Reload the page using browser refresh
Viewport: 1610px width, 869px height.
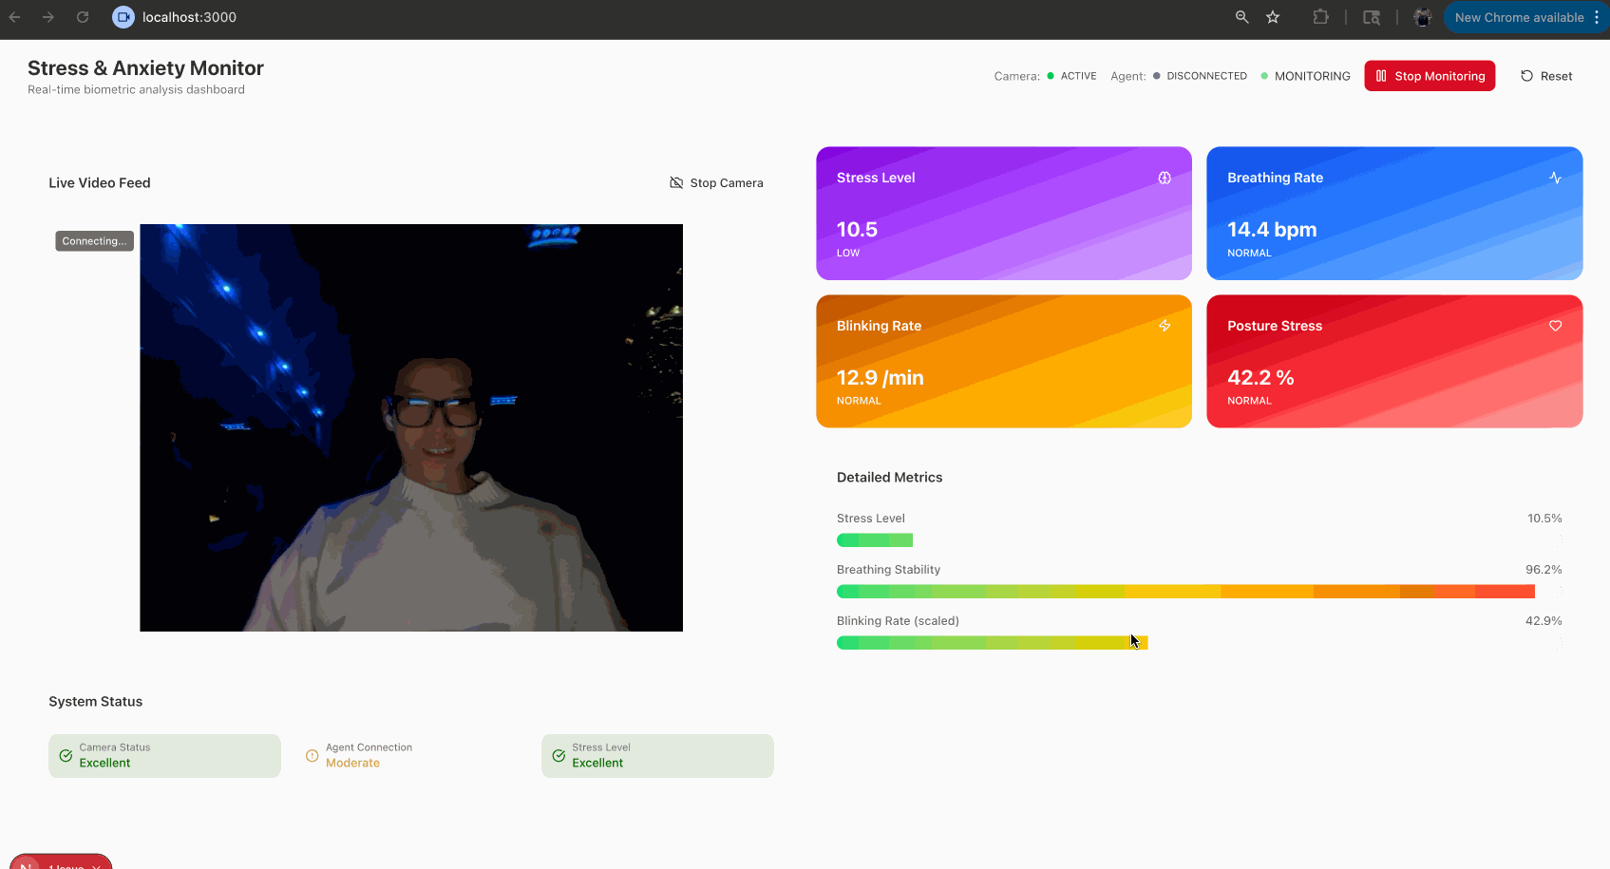click(x=83, y=17)
